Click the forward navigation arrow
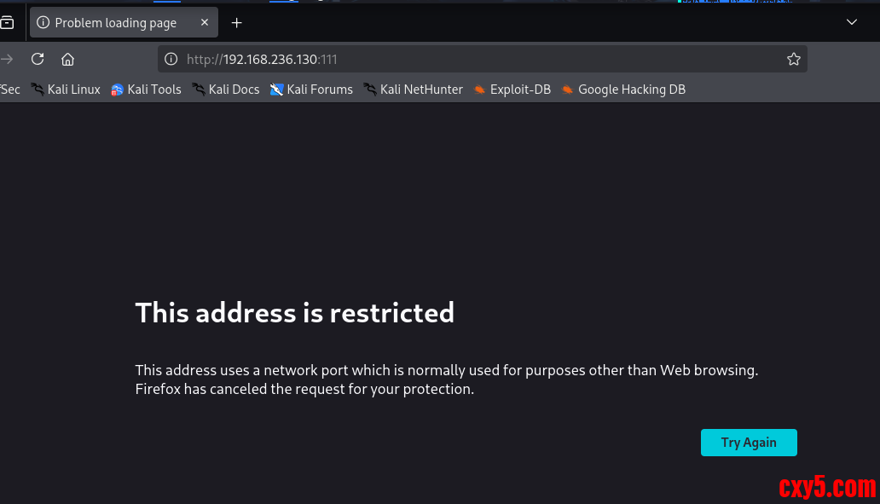The image size is (880, 504). click(x=8, y=59)
